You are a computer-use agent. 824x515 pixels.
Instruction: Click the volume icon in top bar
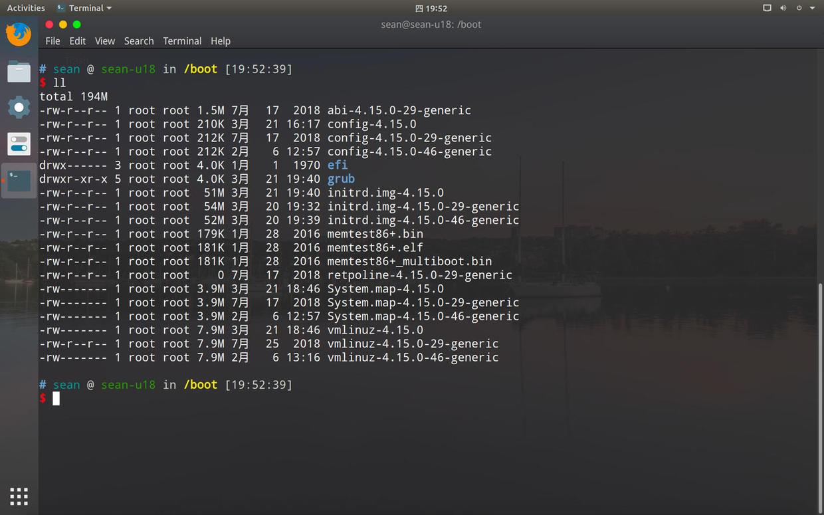(x=783, y=8)
